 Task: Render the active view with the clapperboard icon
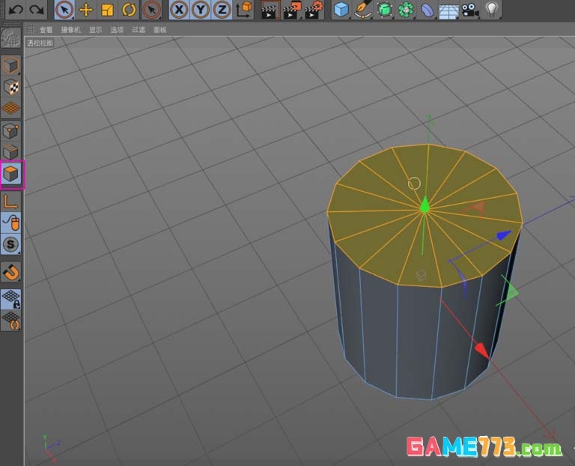coord(270,10)
